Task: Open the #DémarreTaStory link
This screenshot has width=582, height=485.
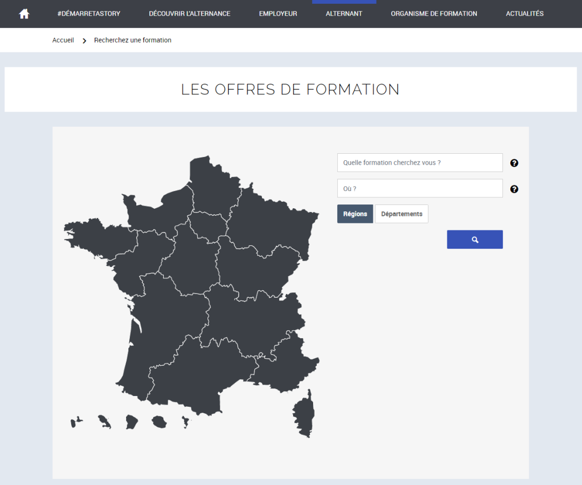Action: point(88,14)
